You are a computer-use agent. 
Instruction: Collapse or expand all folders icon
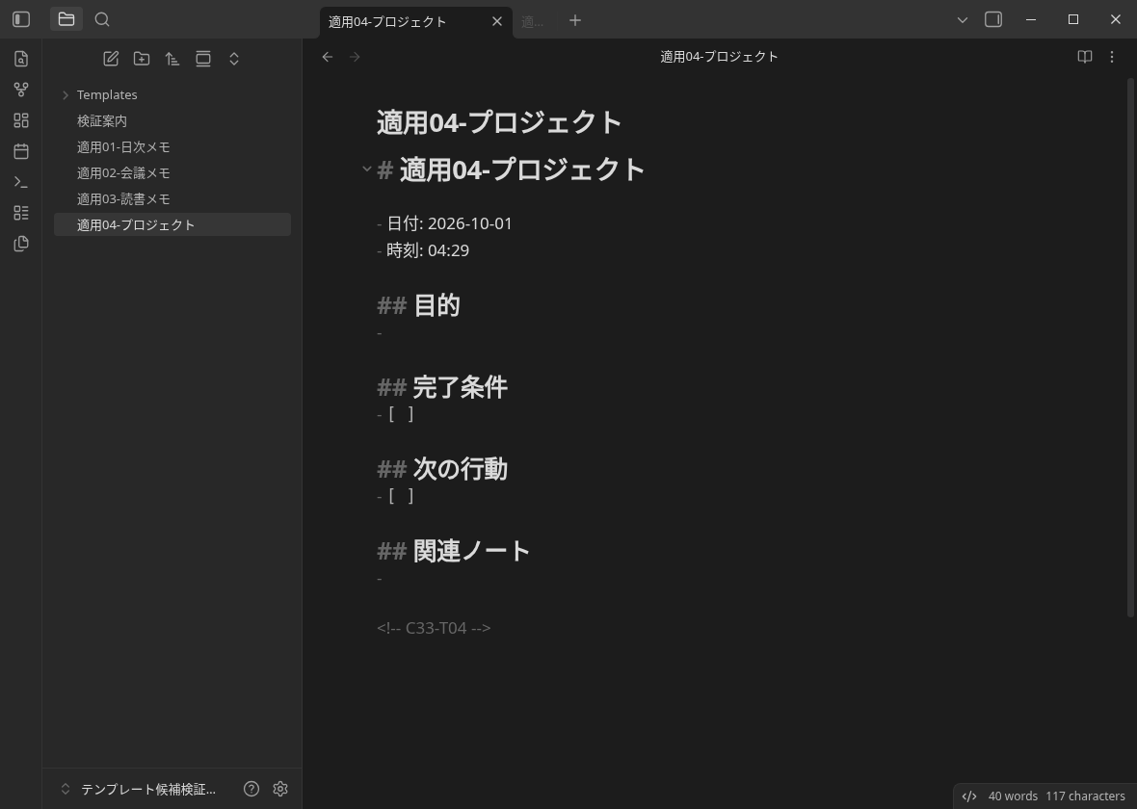[233, 59]
